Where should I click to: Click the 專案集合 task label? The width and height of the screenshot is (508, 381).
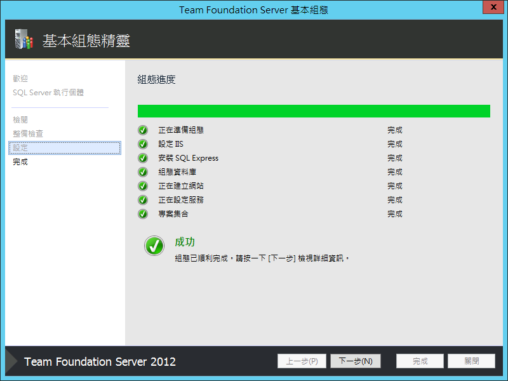pyautogui.click(x=173, y=214)
